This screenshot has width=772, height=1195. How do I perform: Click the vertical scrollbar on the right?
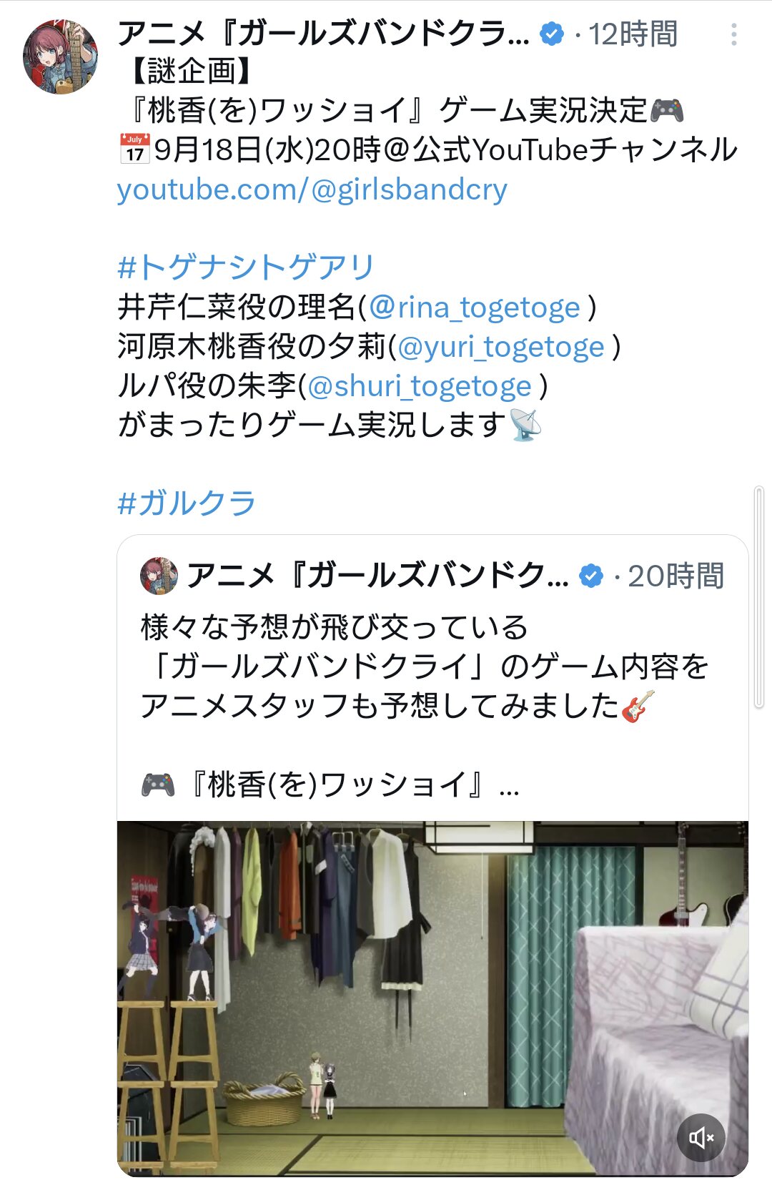(x=759, y=597)
